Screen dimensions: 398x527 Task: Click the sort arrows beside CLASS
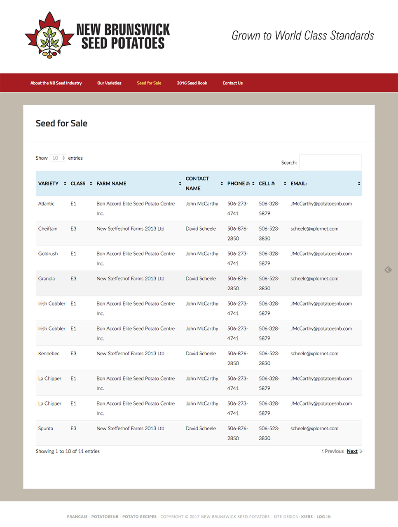(x=91, y=184)
